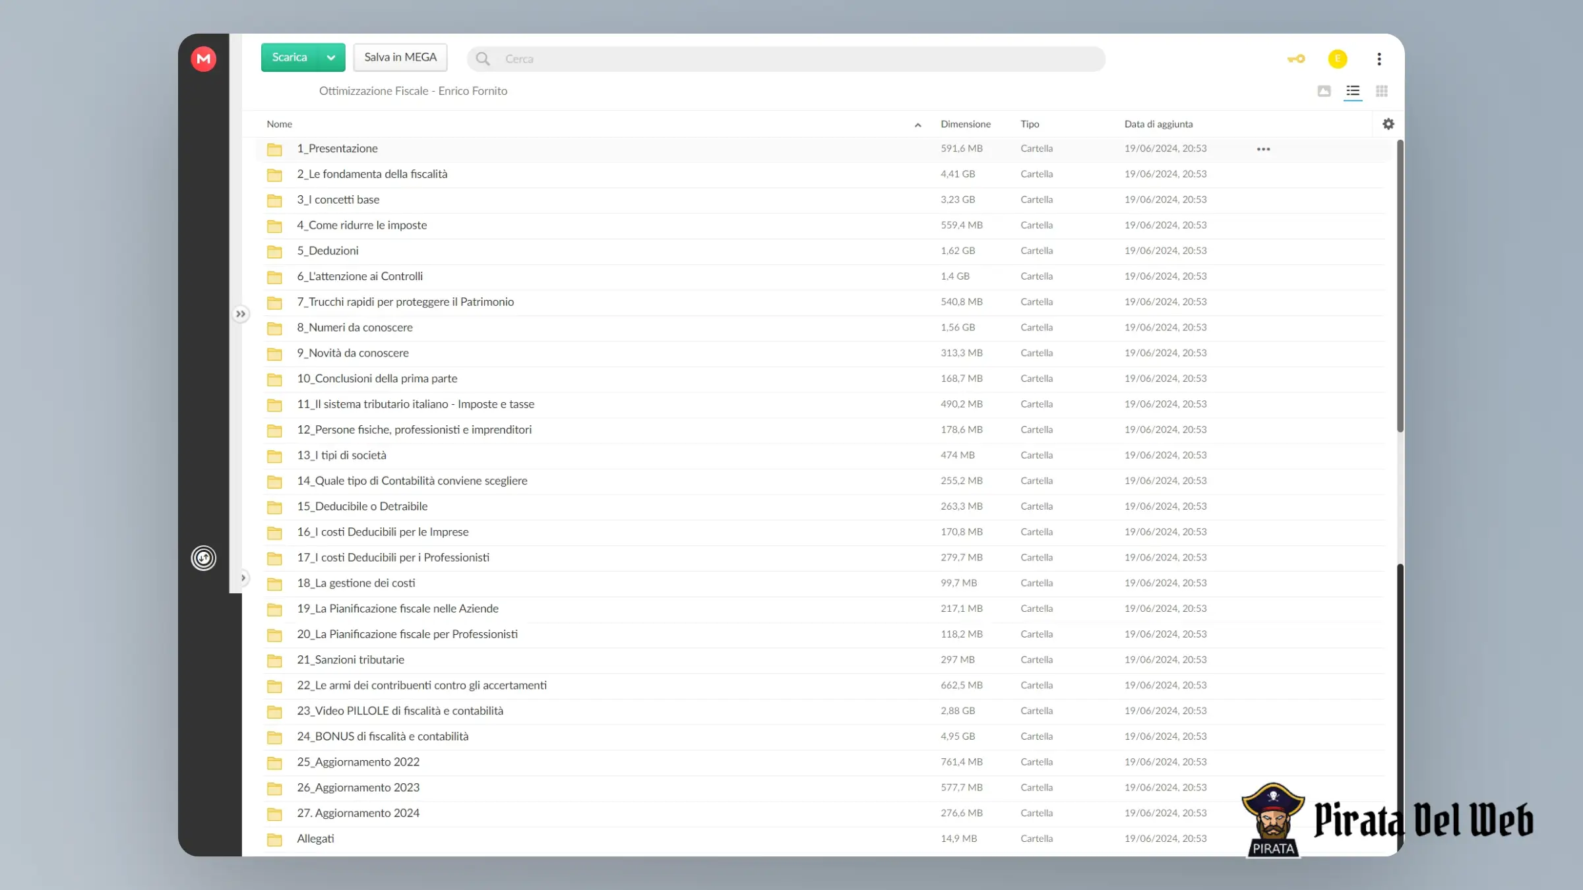Click folder icon of 4_Come ridurre le imposte
The width and height of the screenshot is (1583, 890).
coord(274,226)
